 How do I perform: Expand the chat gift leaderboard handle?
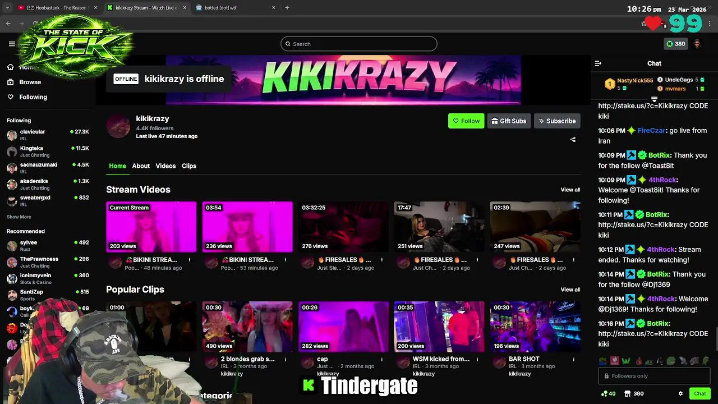pos(654,99)
